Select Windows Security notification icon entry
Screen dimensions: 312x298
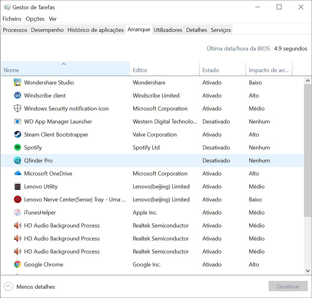(x=66, y=109)
